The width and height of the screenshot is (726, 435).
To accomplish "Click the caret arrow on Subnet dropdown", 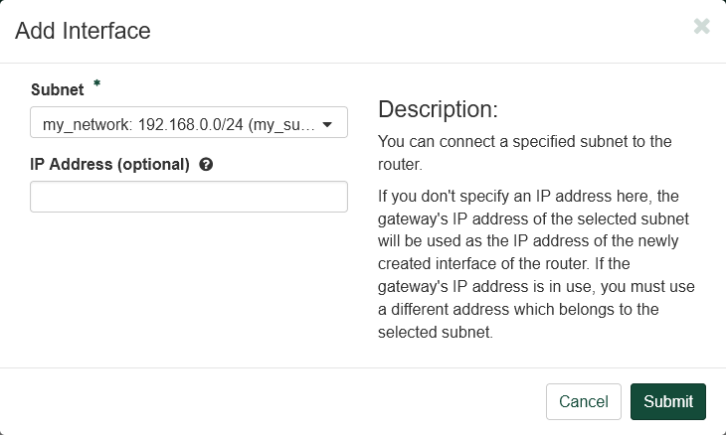I will coord(327,124).
